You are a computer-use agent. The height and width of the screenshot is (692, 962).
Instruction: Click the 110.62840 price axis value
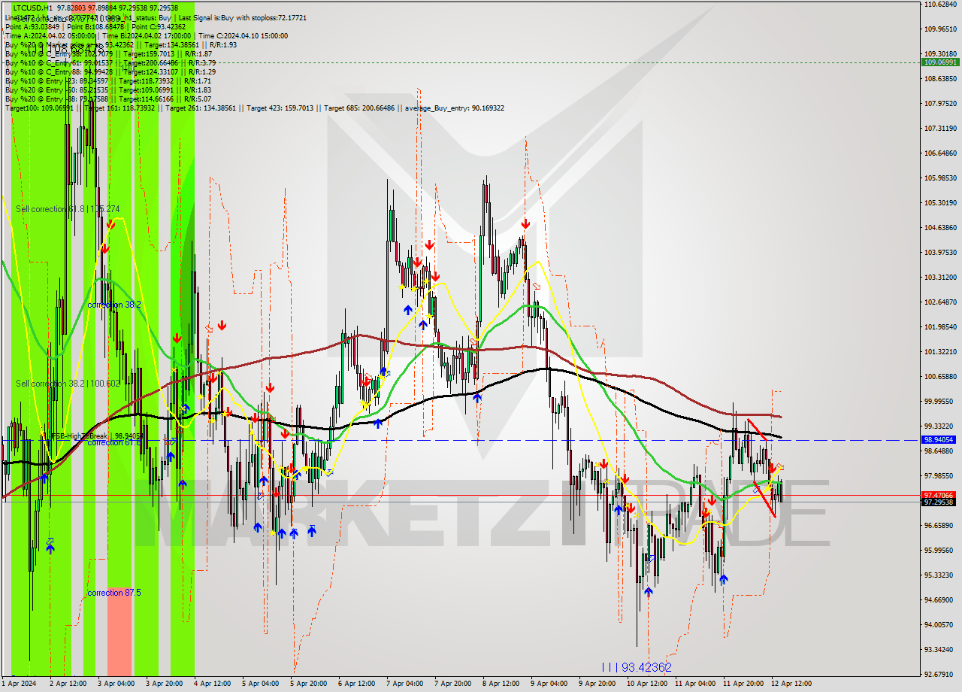pos(940,5)
